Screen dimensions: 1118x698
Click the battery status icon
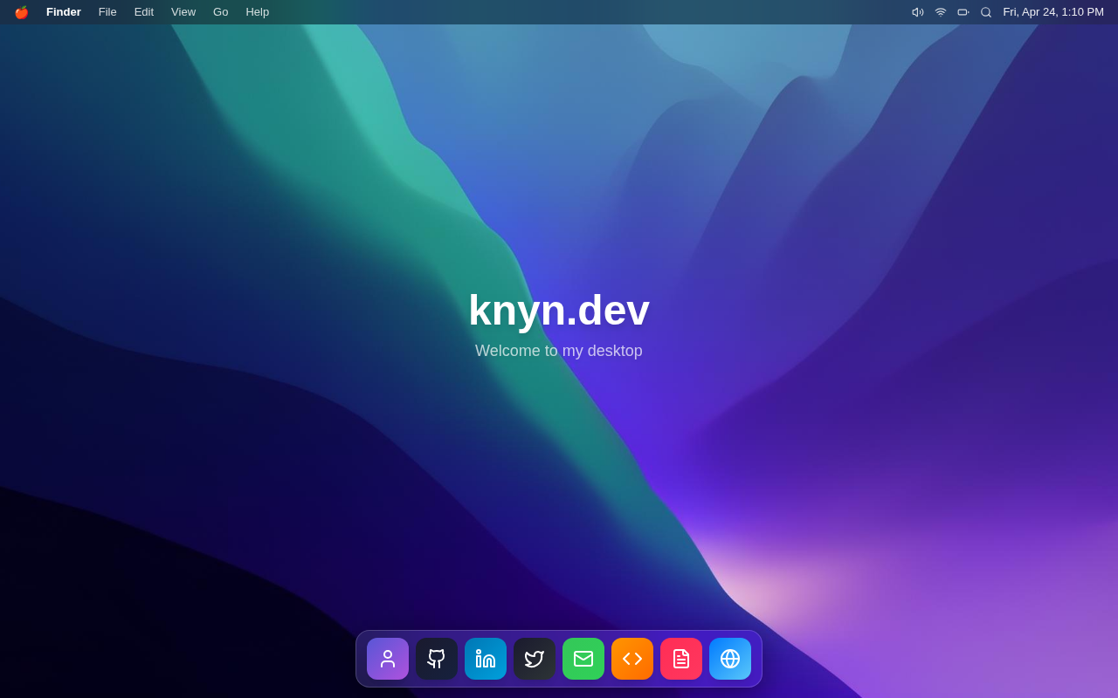point(963,12)
